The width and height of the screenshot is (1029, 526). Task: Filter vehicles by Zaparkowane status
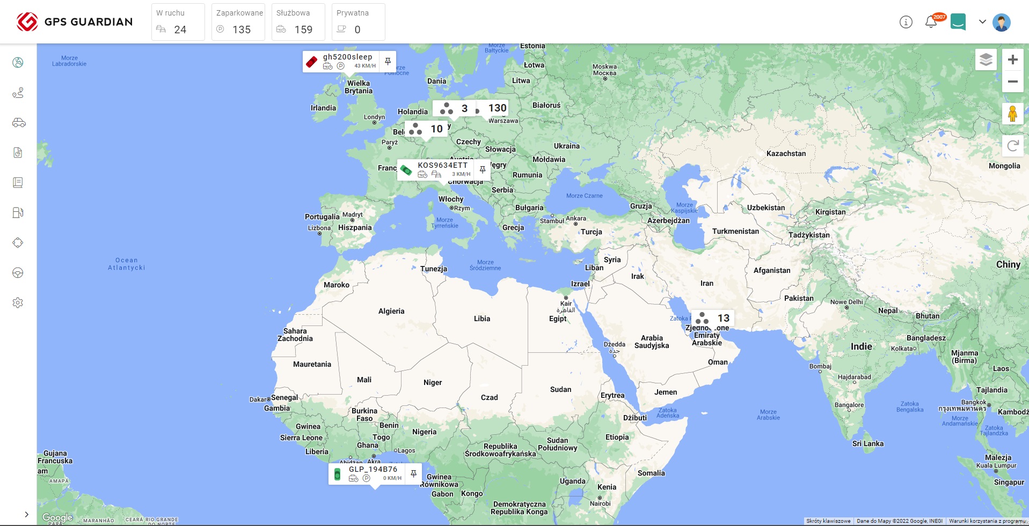coord(238,22)
